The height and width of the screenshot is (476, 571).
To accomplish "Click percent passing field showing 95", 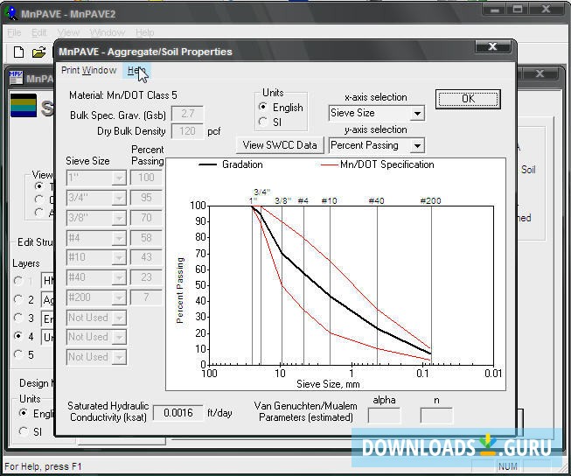I will pyautogui.click(x=146, y=198).
